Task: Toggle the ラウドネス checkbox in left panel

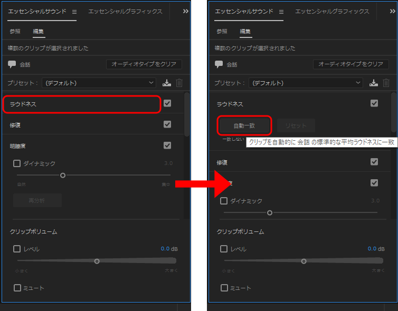Action: click(x=167, y=104)
